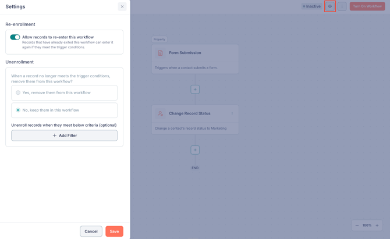390x239 pixels.
Task: Toggle allow records to re-enter workflow
Action: pyautogui.click(x=15, y=37)
